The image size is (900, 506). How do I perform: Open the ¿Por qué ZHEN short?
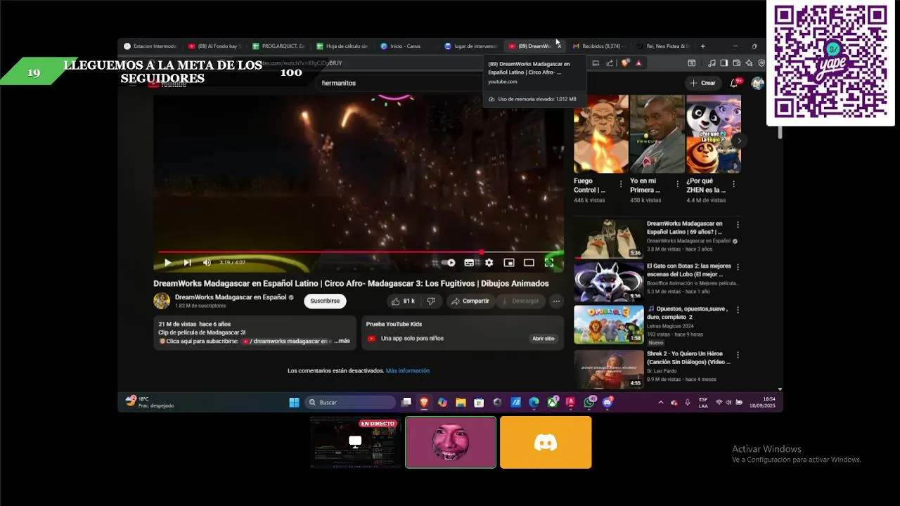tap(713, 134)
